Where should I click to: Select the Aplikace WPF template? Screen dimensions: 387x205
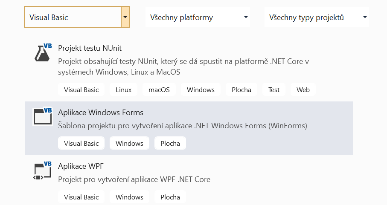coord(189,181)
